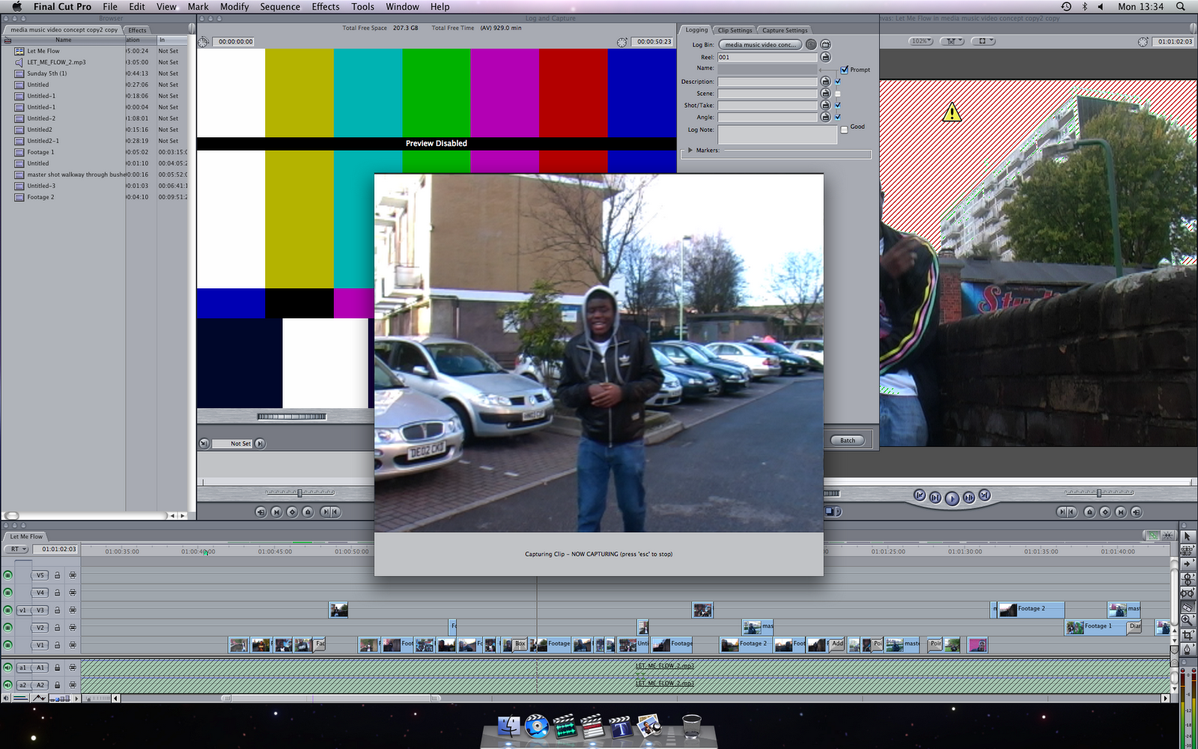1198x749 pixels.
Task: Mute A1 audio track
Action: [7, 667]
